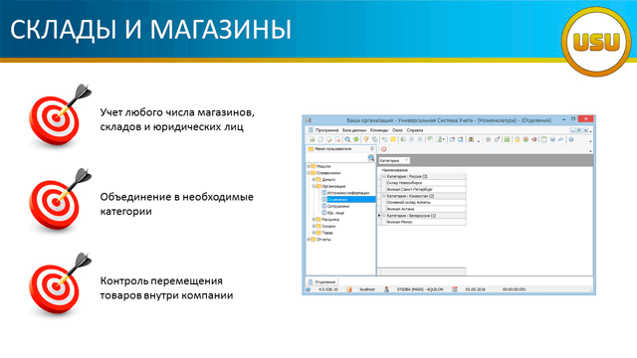637x358 pixels.
Task: Click the info icon in status bar
Action: coord(309,289)
